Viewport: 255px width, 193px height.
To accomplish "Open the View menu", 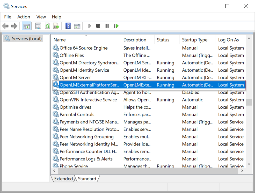I will pyautogui.click(x=41, y=17).
